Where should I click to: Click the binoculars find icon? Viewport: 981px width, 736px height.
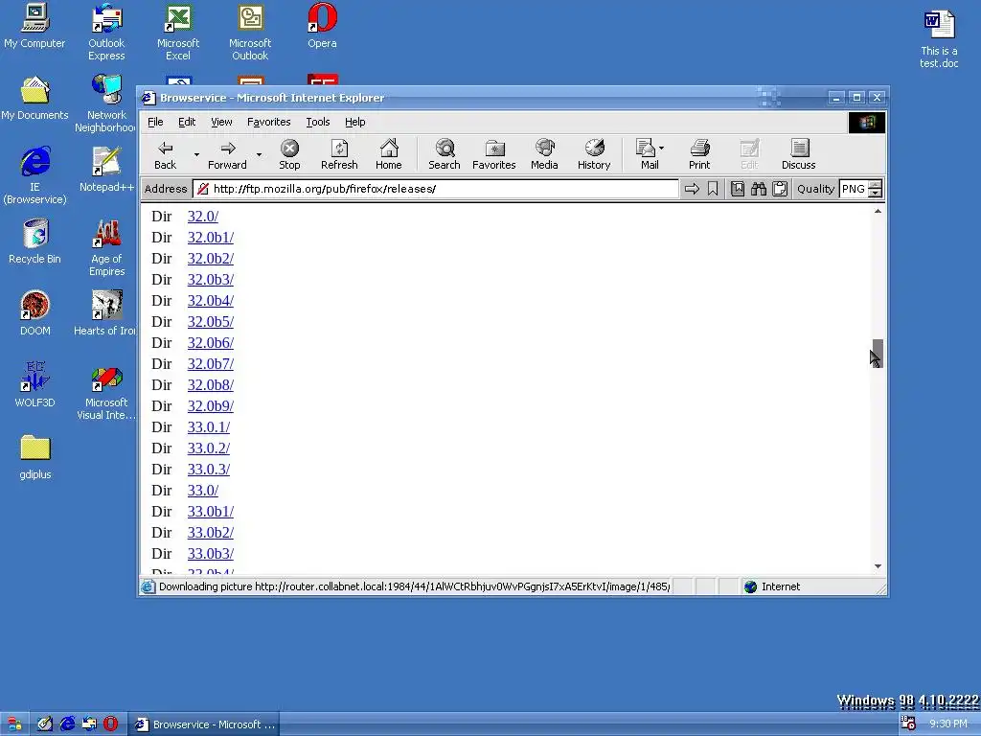(x=759, y=189)
